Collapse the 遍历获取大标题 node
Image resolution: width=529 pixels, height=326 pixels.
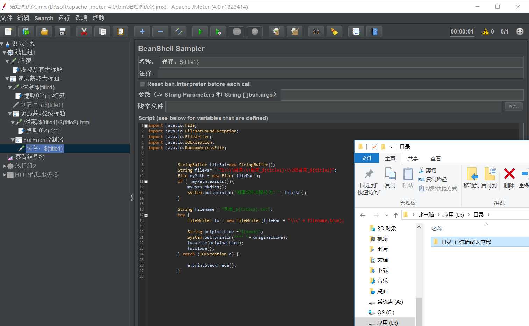point(7,79)
